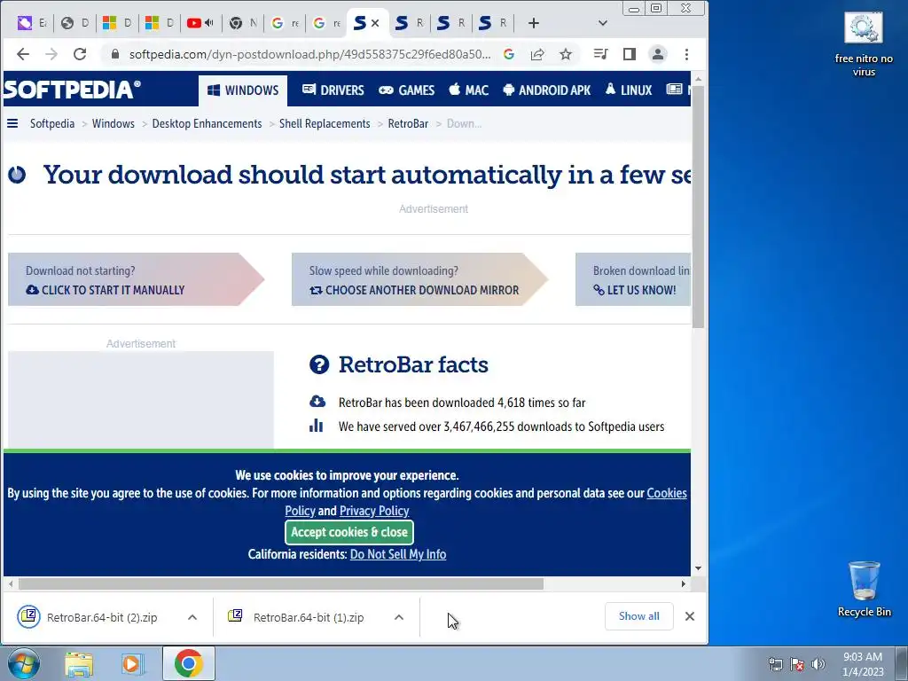Select the 'free nitro no virus' desktop icon
This screenshot has width=908, height=681.
[864, 45]
